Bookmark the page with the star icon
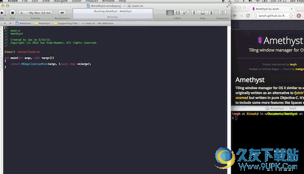304x174 pixels. click(x=291, y=16)
